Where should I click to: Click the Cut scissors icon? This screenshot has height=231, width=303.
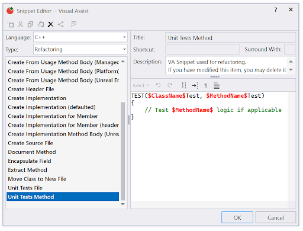[20, 24]
